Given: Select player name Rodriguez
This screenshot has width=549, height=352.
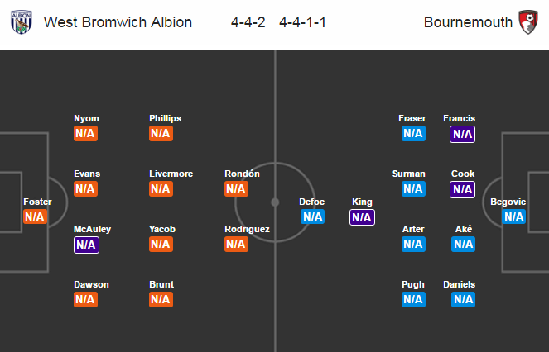Looking at the screenshot, I should [x=247, y=230].
